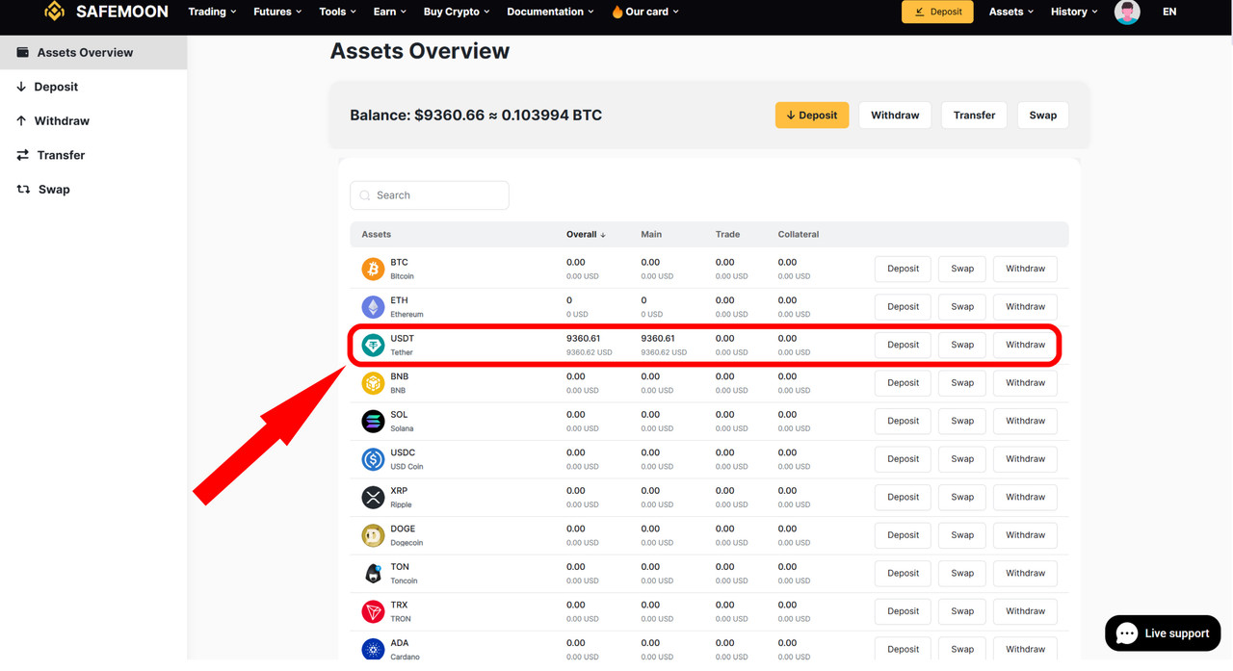Click the USDT Overall value 9360.61

583,339
